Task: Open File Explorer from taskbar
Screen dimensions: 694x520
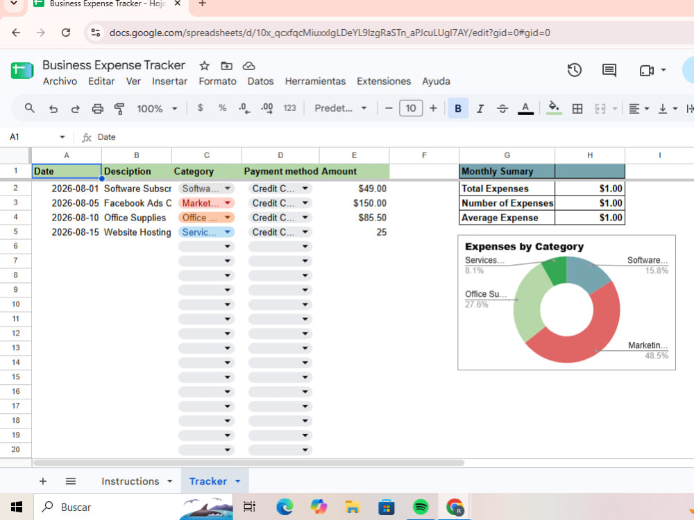Action: click(x=353, y=507)
